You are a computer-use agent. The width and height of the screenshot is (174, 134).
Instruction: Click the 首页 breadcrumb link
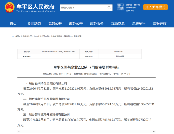(17, 36)
